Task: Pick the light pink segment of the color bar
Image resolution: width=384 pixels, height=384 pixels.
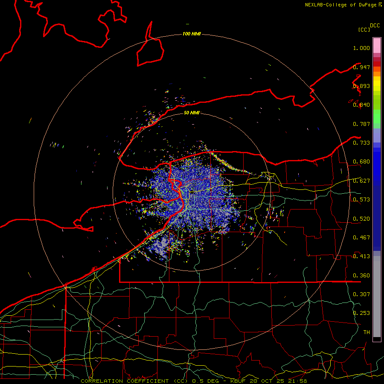Action: tap(377, 46)
